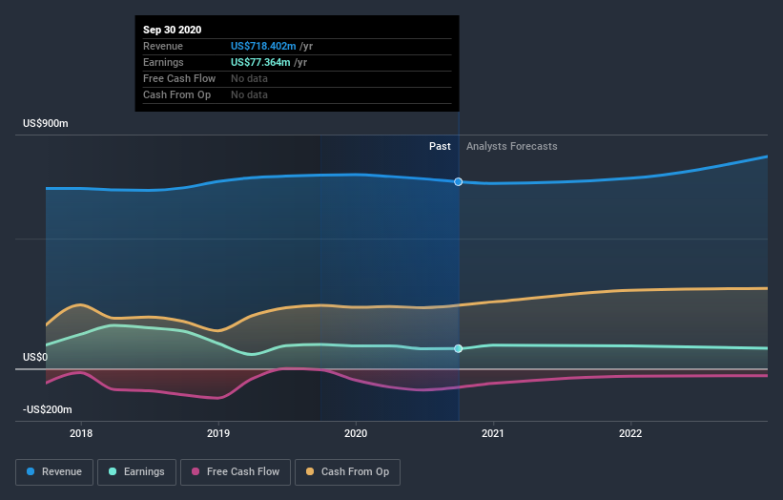This screenshot has height=500, width=783.
Task: Click the Sep 30 2020 tooltip date
Action: pos(173,30)
